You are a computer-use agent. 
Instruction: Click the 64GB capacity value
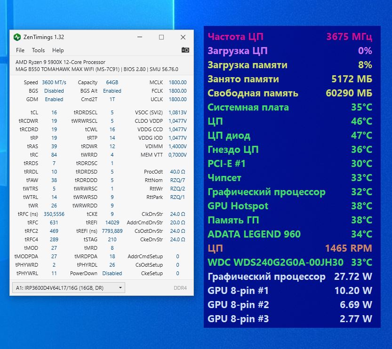point(112,82)
